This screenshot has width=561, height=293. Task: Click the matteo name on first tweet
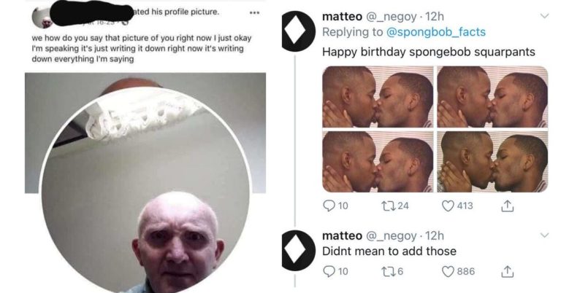click(341, 16)
